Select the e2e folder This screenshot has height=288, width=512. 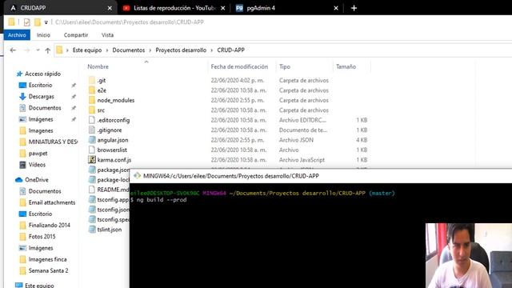point(102,90)
